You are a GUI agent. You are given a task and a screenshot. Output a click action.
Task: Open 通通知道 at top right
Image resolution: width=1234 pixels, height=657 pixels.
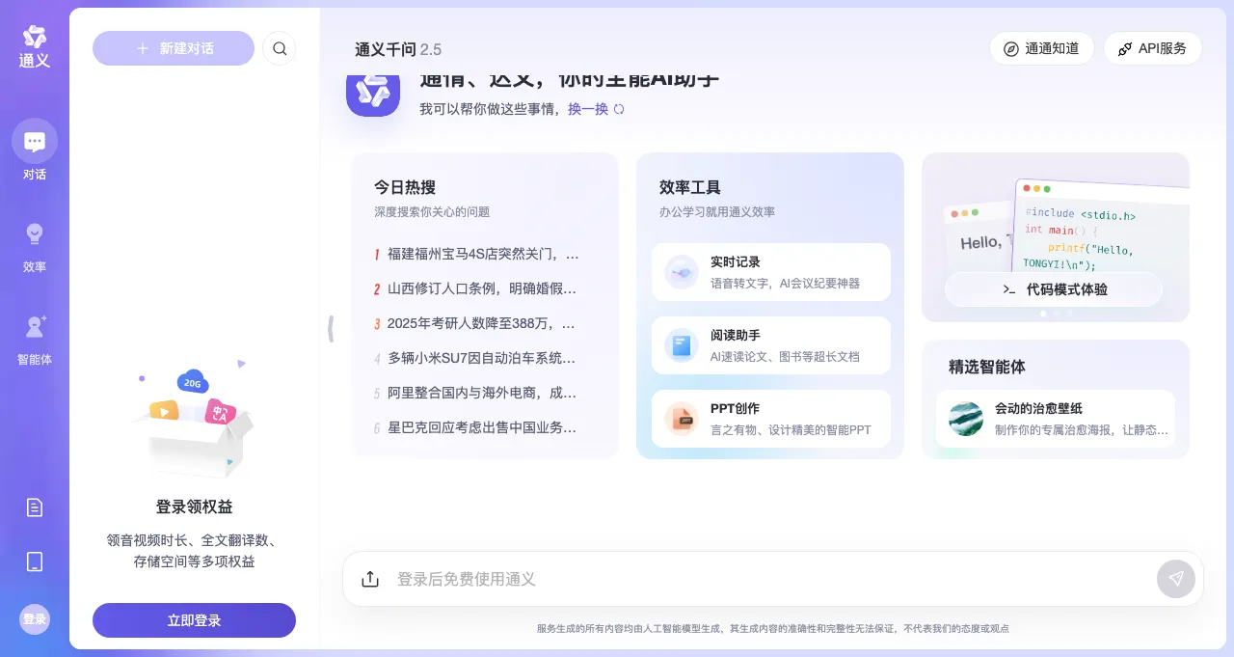[x=1041, y=48]
